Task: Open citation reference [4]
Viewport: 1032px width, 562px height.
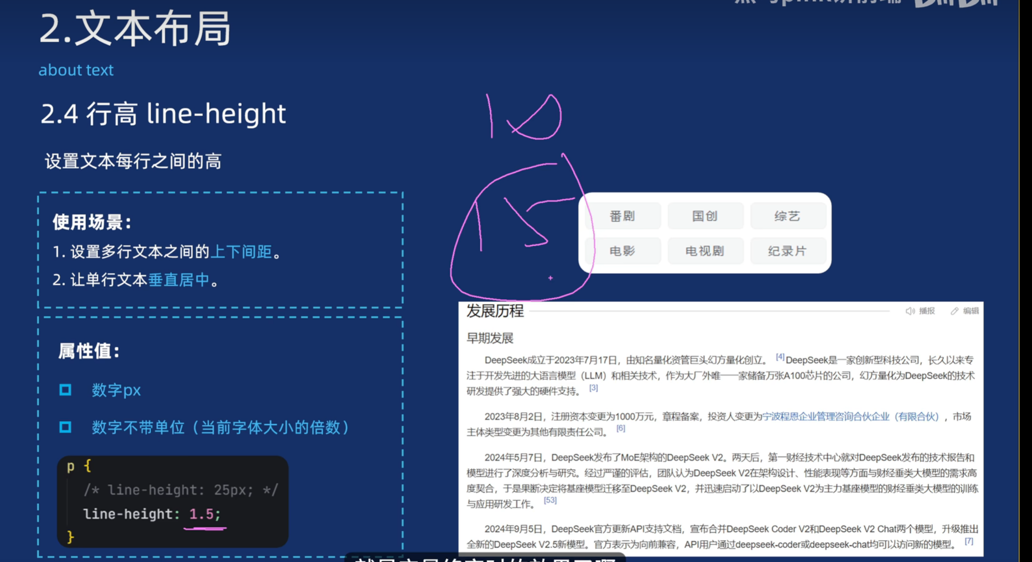Action: click(x=780, y=357)
